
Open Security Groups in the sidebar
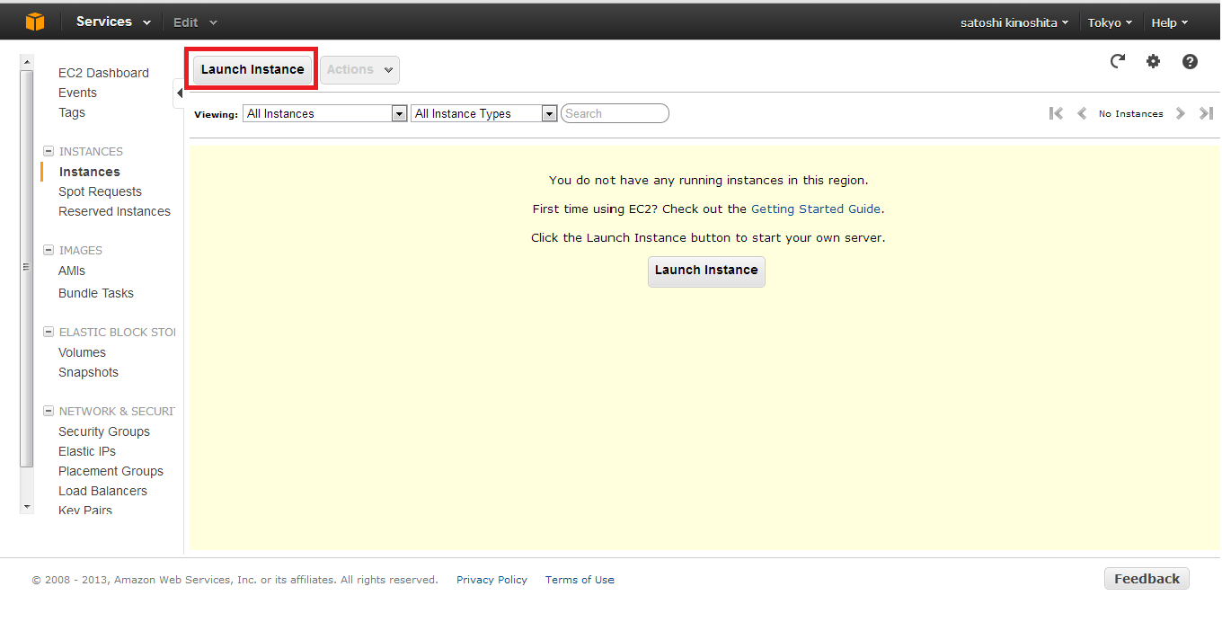click(x=104, y=431)
